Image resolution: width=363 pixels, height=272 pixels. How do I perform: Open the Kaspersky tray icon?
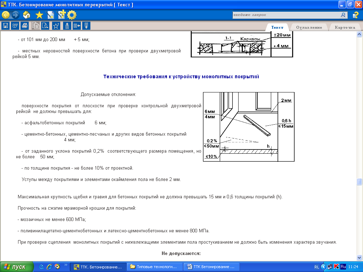(336, 267)
